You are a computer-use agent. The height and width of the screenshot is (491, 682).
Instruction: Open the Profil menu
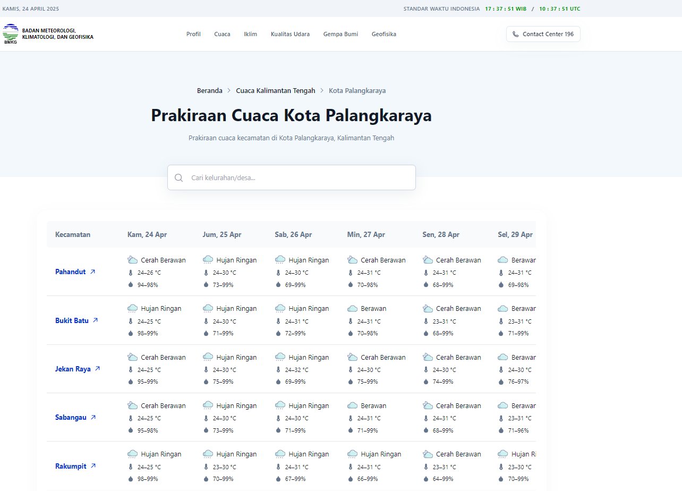click(193, 34)
